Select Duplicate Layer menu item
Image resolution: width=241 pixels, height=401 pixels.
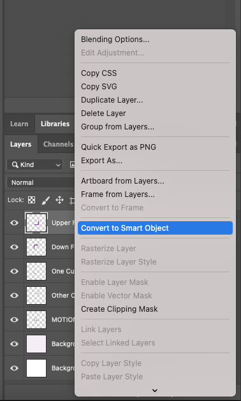pyautogui.click(x=112, y=100)
